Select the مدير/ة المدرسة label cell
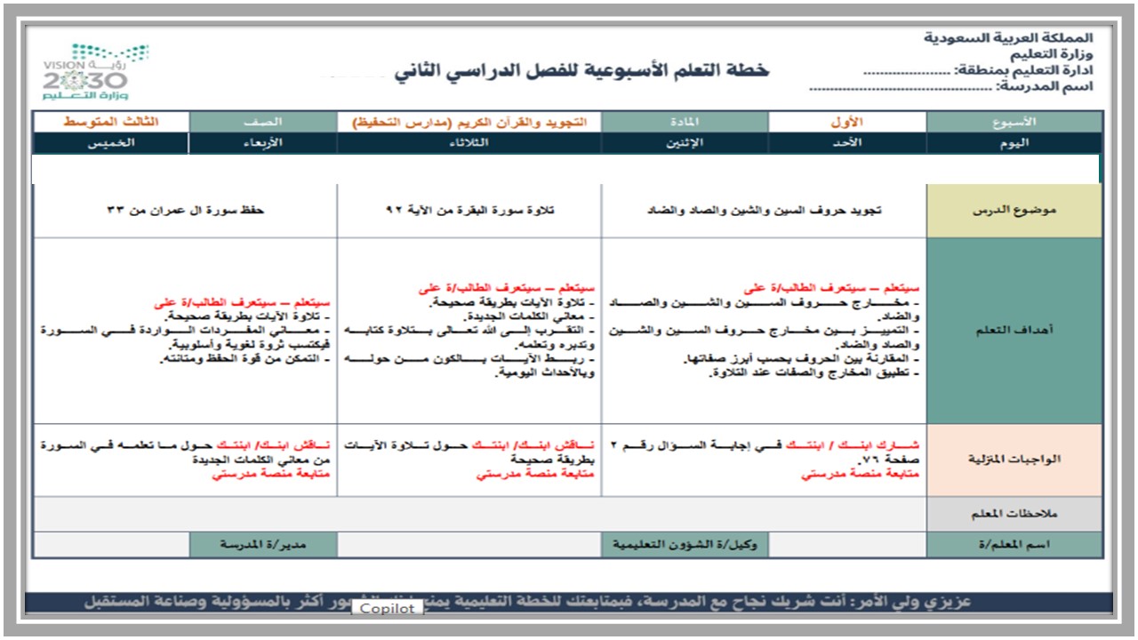The image size is (1138, 640). pyautogui.click(x=262, y=545)
